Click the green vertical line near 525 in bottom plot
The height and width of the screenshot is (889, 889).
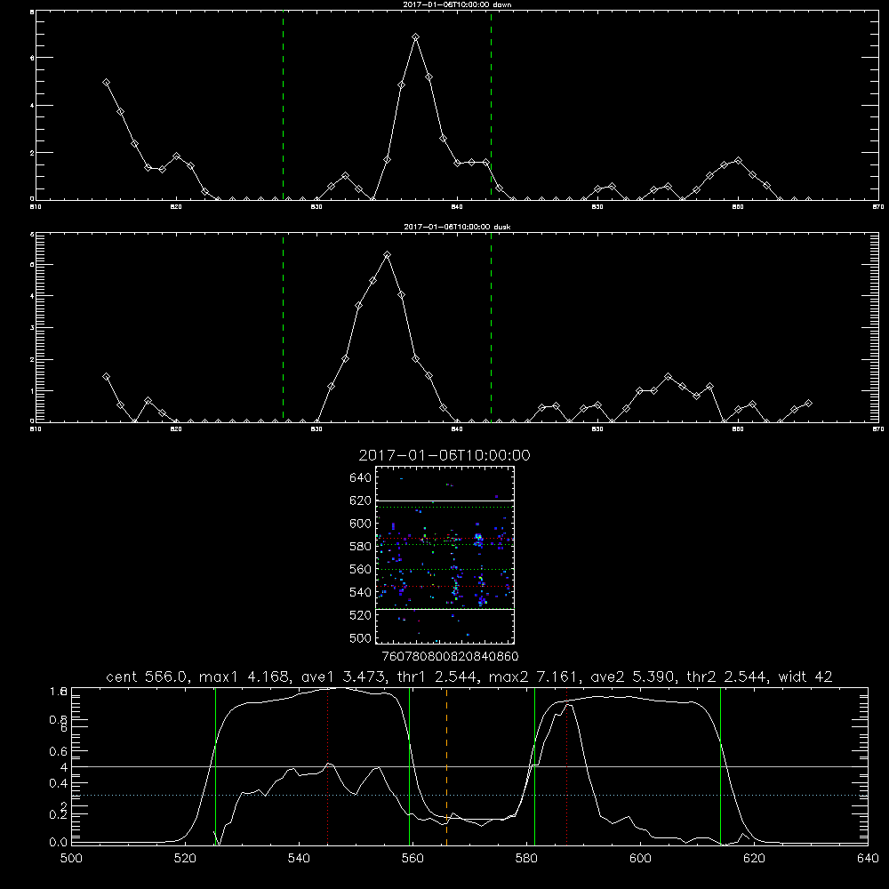coord(215,766)
